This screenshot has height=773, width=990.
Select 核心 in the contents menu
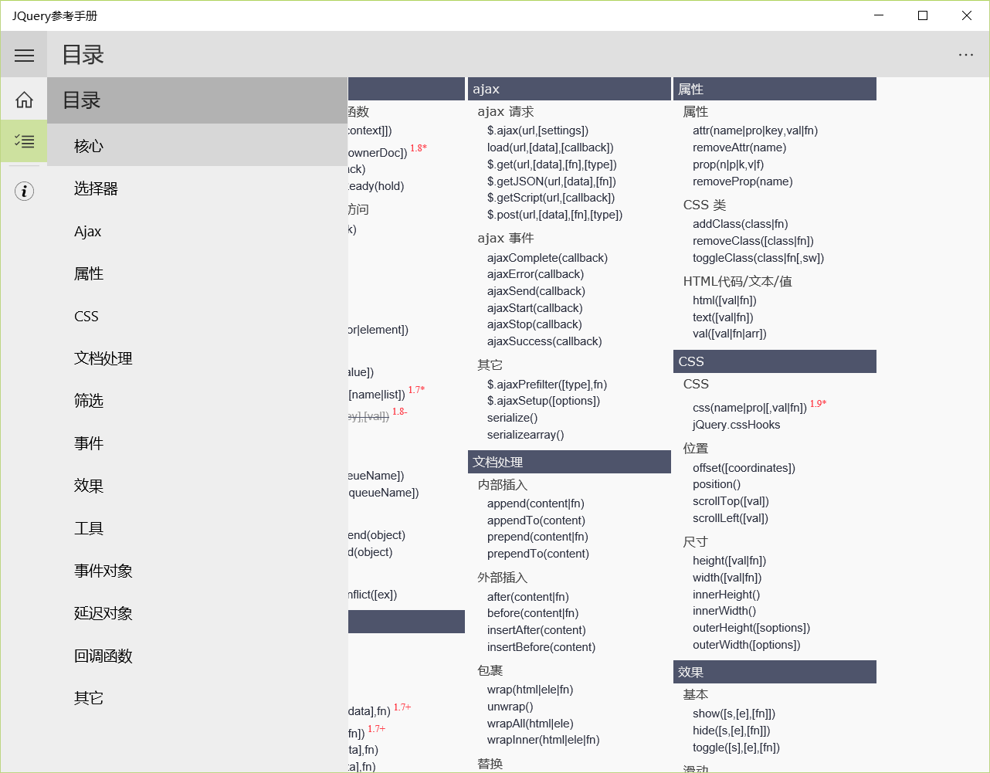[198, 145]
